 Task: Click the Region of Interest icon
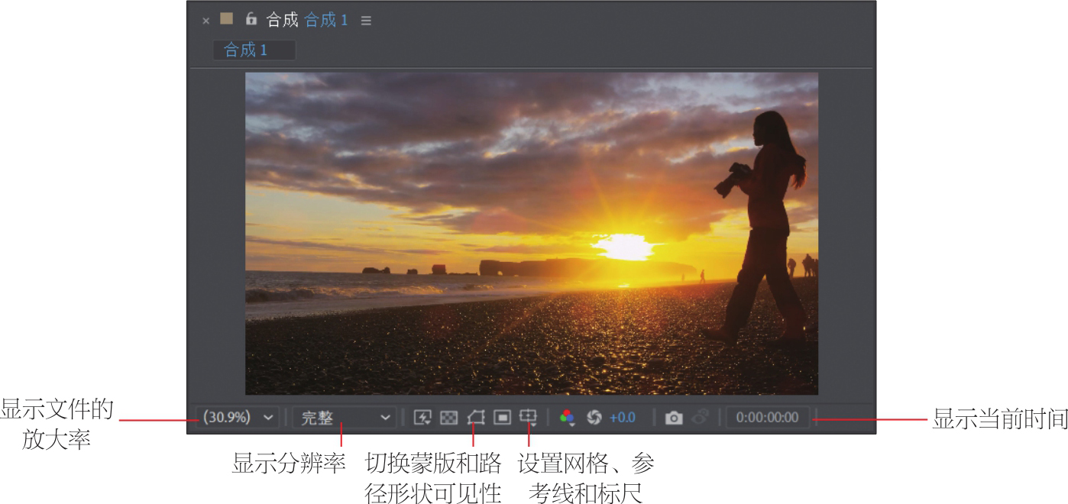click(502, 417)
